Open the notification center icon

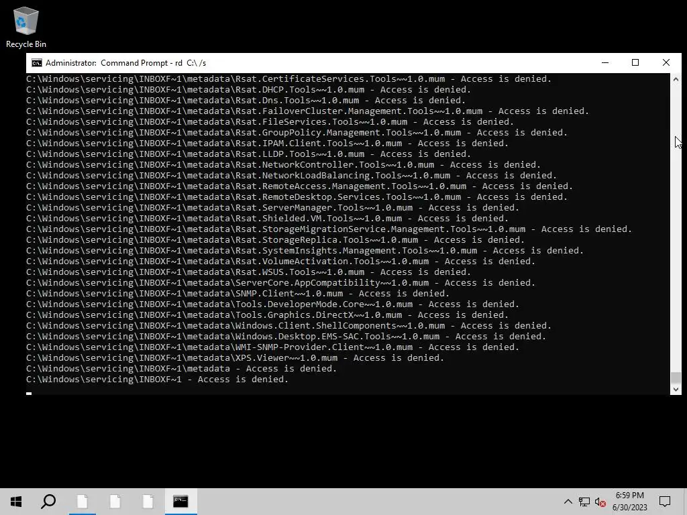pos(665,502)
